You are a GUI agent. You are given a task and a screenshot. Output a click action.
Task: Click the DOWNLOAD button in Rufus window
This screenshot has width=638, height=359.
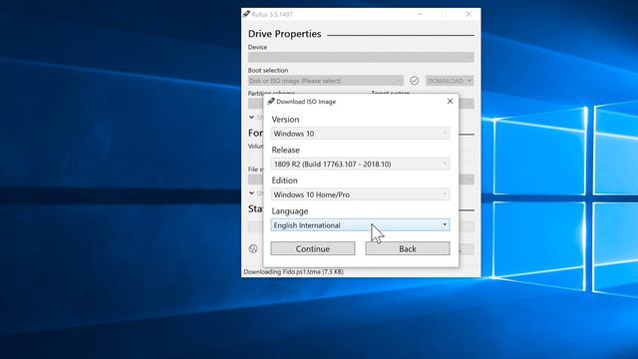click(x=446, y=81)
